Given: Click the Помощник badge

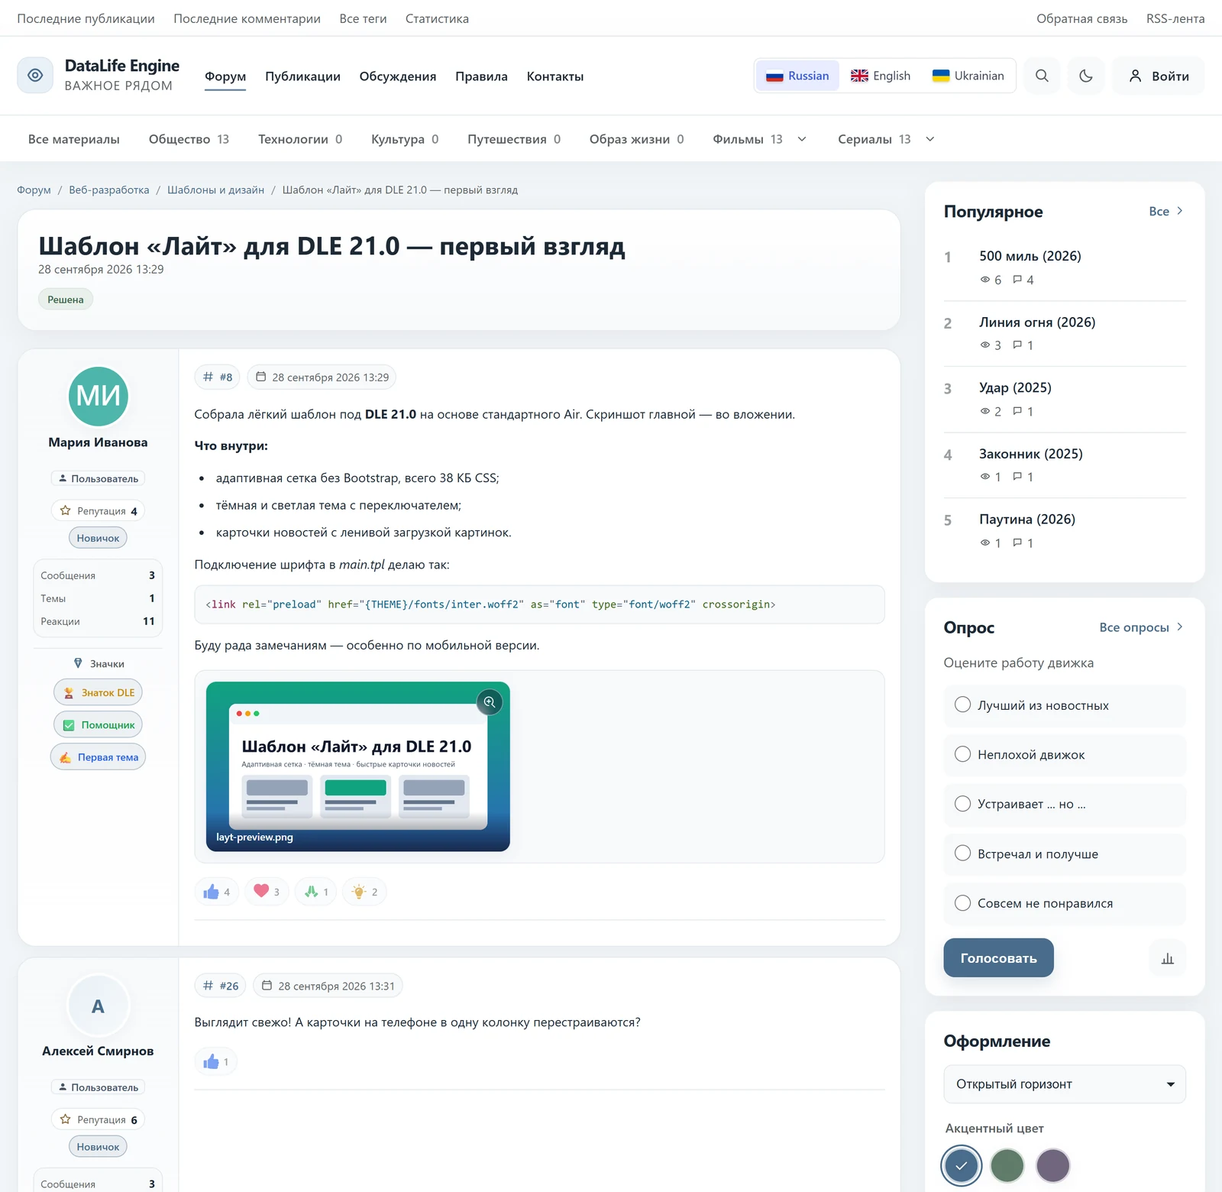Looking at the screenshot, I should 99,724.
